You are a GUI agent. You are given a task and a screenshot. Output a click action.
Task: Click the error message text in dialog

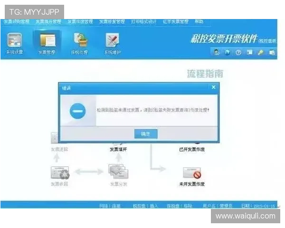(x=153, y=110)
